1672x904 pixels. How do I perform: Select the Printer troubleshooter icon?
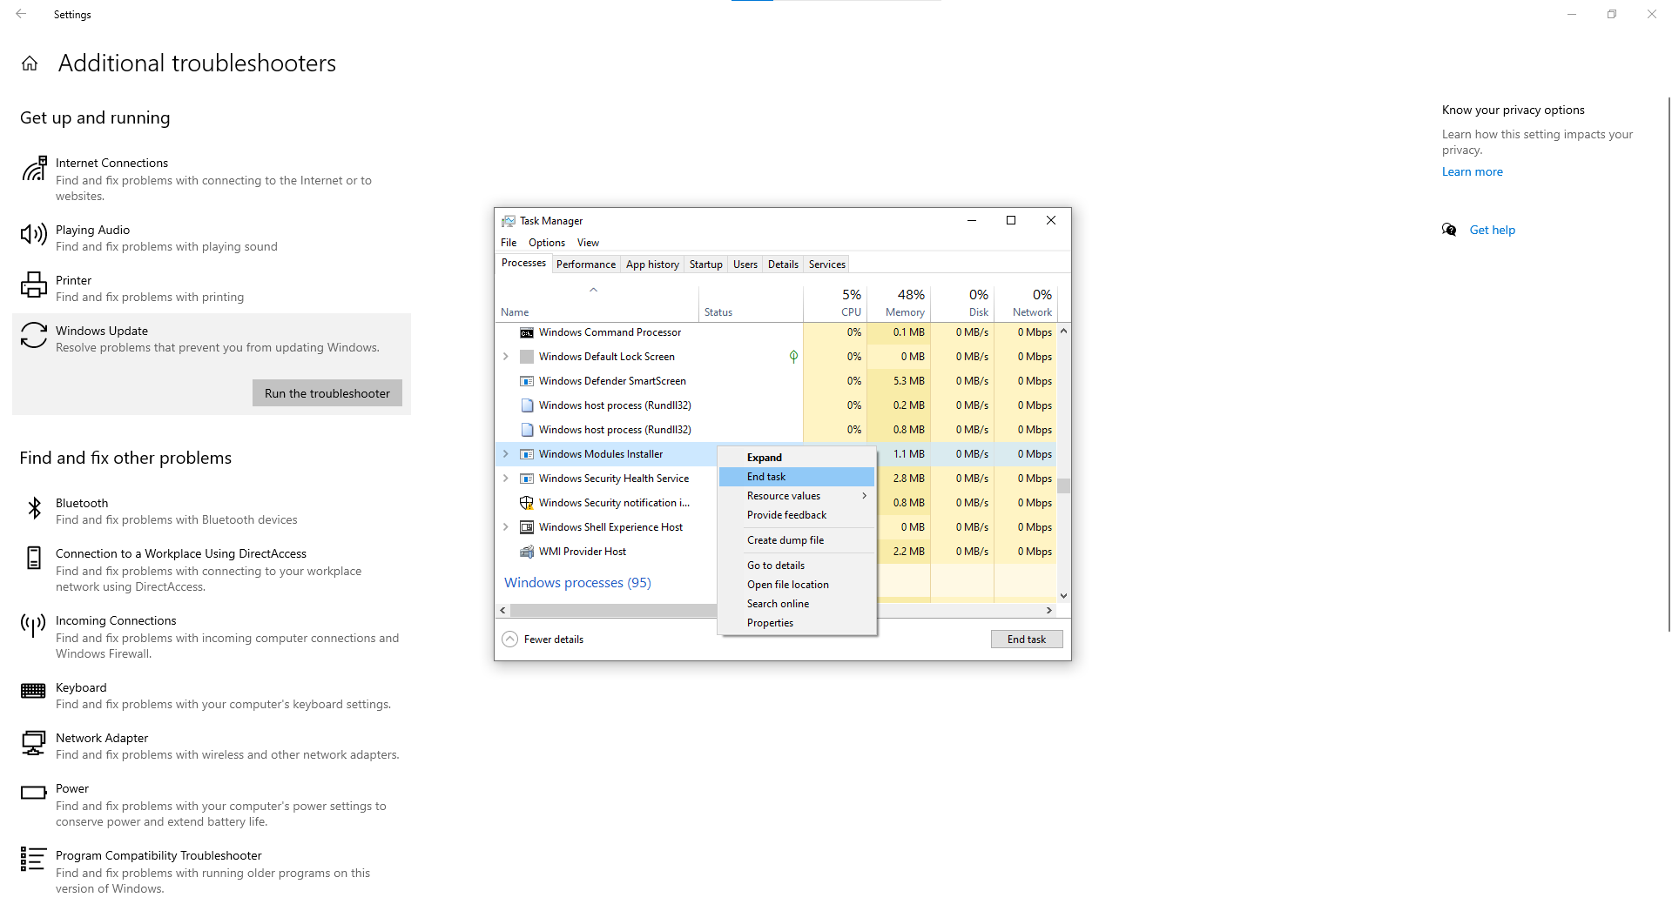point(34,285)
